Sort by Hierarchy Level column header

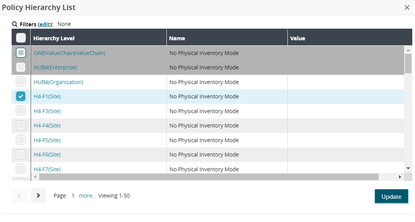click(x=54, y=38)
